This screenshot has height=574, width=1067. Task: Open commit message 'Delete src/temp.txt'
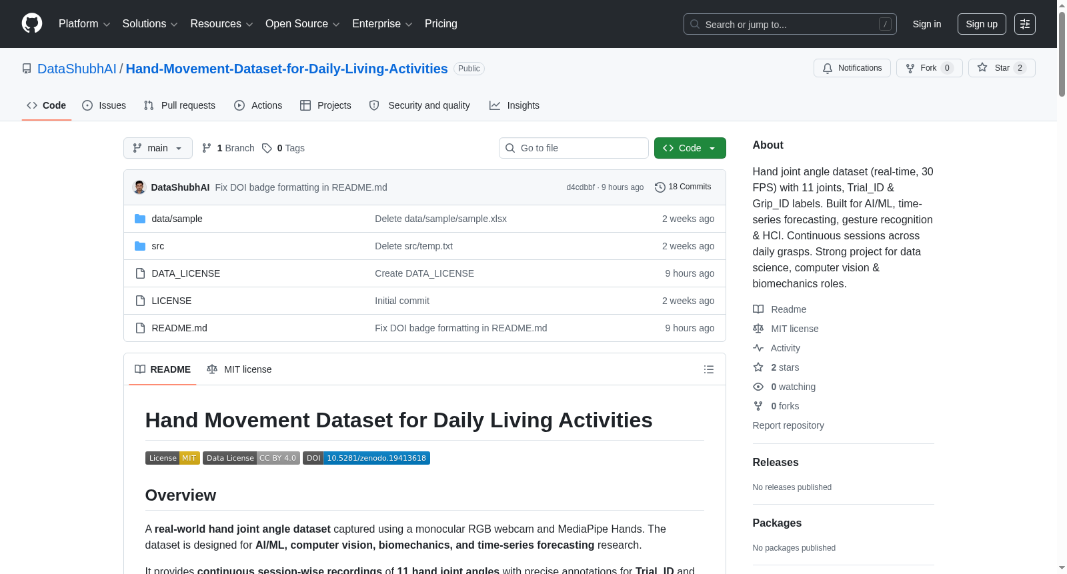413,246
